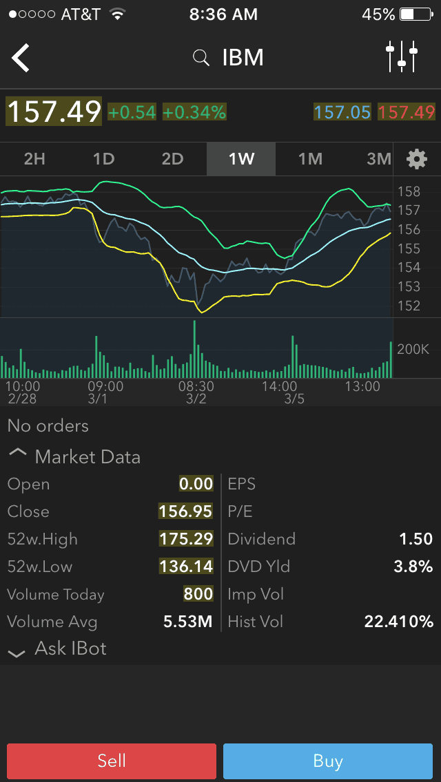Open the sliders settings icon
The image size is (441, 782).
(402, 57)
